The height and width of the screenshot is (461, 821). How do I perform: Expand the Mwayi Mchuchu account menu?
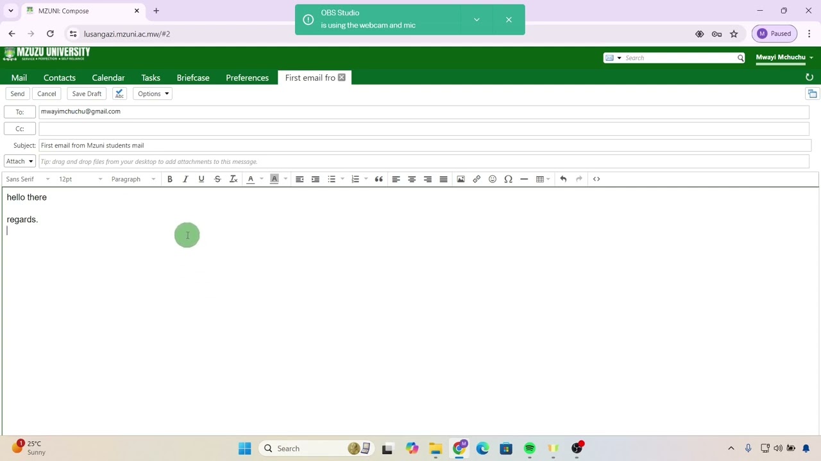(784, 58)
